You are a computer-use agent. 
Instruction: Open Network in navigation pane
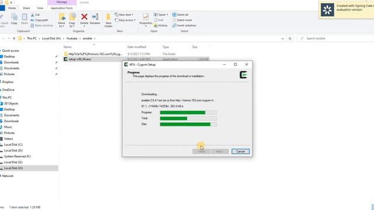[8, 176]
